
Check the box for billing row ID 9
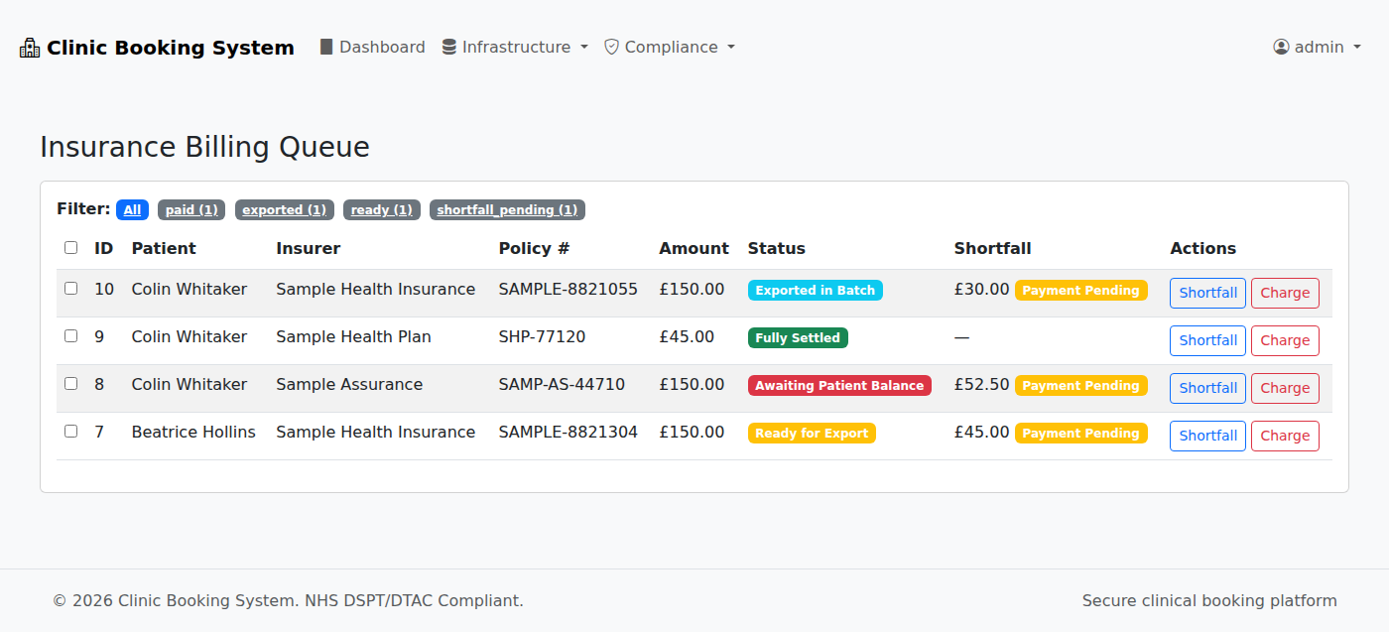[70, 336]
